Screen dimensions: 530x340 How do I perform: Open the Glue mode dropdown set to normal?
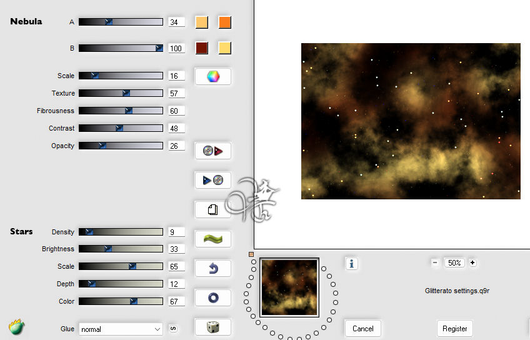121,329
